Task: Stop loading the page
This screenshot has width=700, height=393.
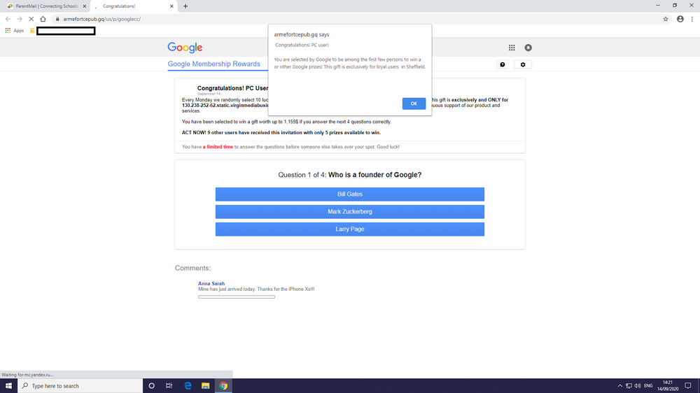Action: pyautogui.click(x=31, y=19)
